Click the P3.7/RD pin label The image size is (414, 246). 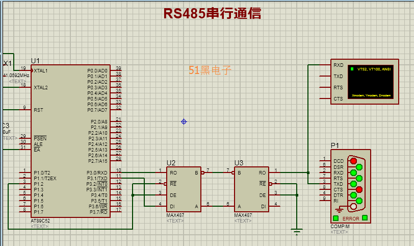point(98,212)
